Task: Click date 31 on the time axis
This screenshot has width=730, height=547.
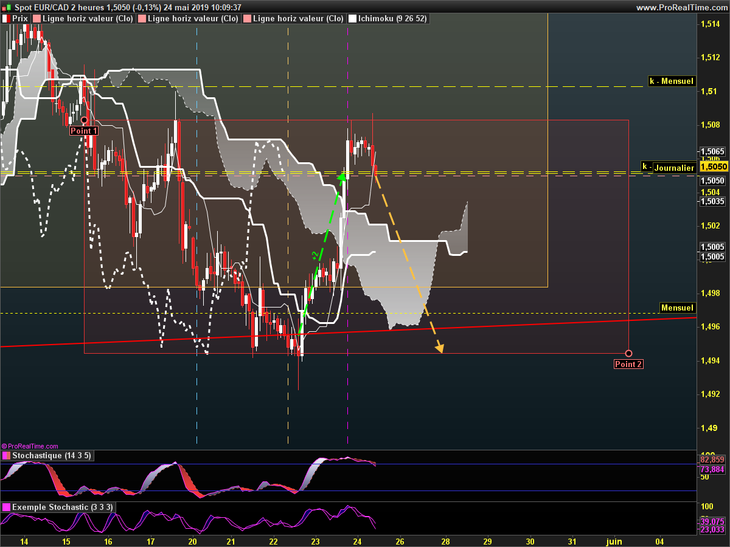Action: point(572,541)
